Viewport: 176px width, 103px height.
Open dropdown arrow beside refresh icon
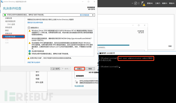point(132,3)
